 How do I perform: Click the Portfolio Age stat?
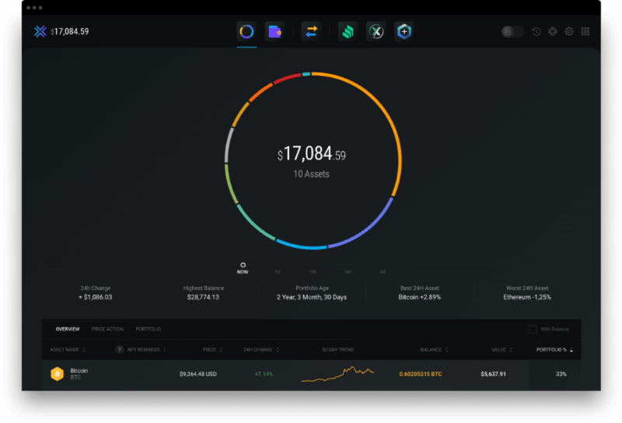pos(312,293)
